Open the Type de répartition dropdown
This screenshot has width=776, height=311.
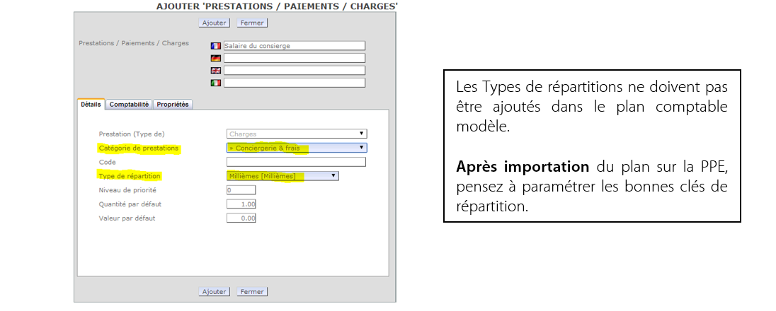coord(282,176)
